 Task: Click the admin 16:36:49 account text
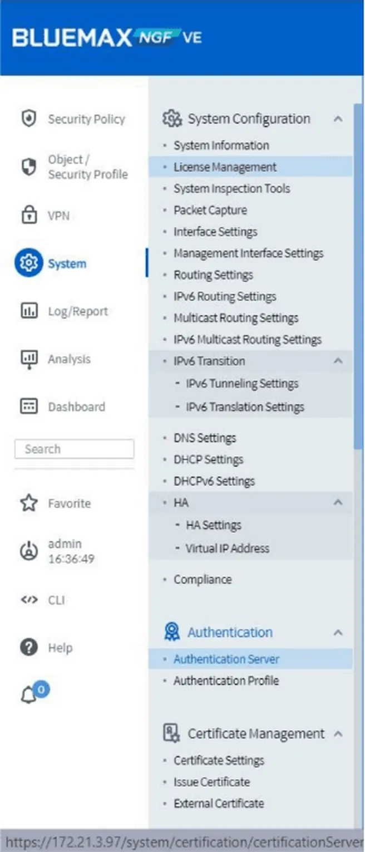point(71,551)
